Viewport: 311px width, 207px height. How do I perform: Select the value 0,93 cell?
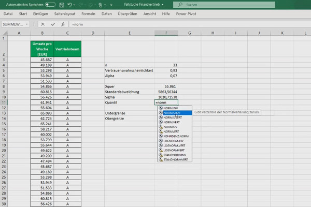tap(166, 70)
